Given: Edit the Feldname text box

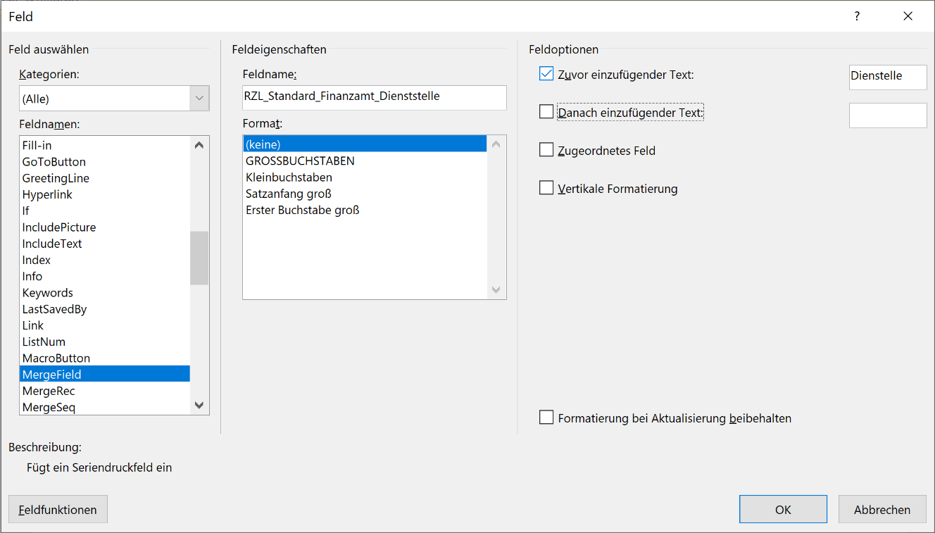Looking at the screenshot, I should pyautogui.click(x=374, y=97).
